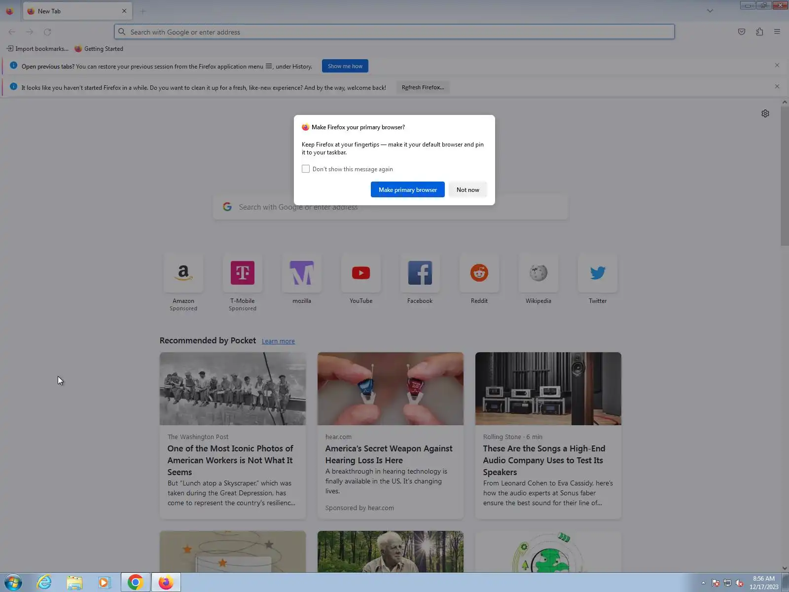Reload the current page
Screen dimensions: 789x592
coord(47,32)
